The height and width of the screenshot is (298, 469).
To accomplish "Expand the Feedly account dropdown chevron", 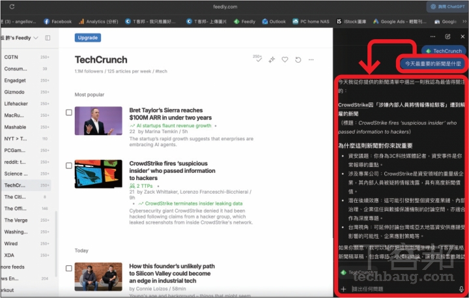I will click(36, 38).
